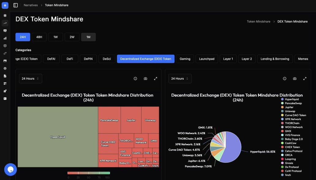
Task: Open the globe sidebar icon
Action: [5, 68]
